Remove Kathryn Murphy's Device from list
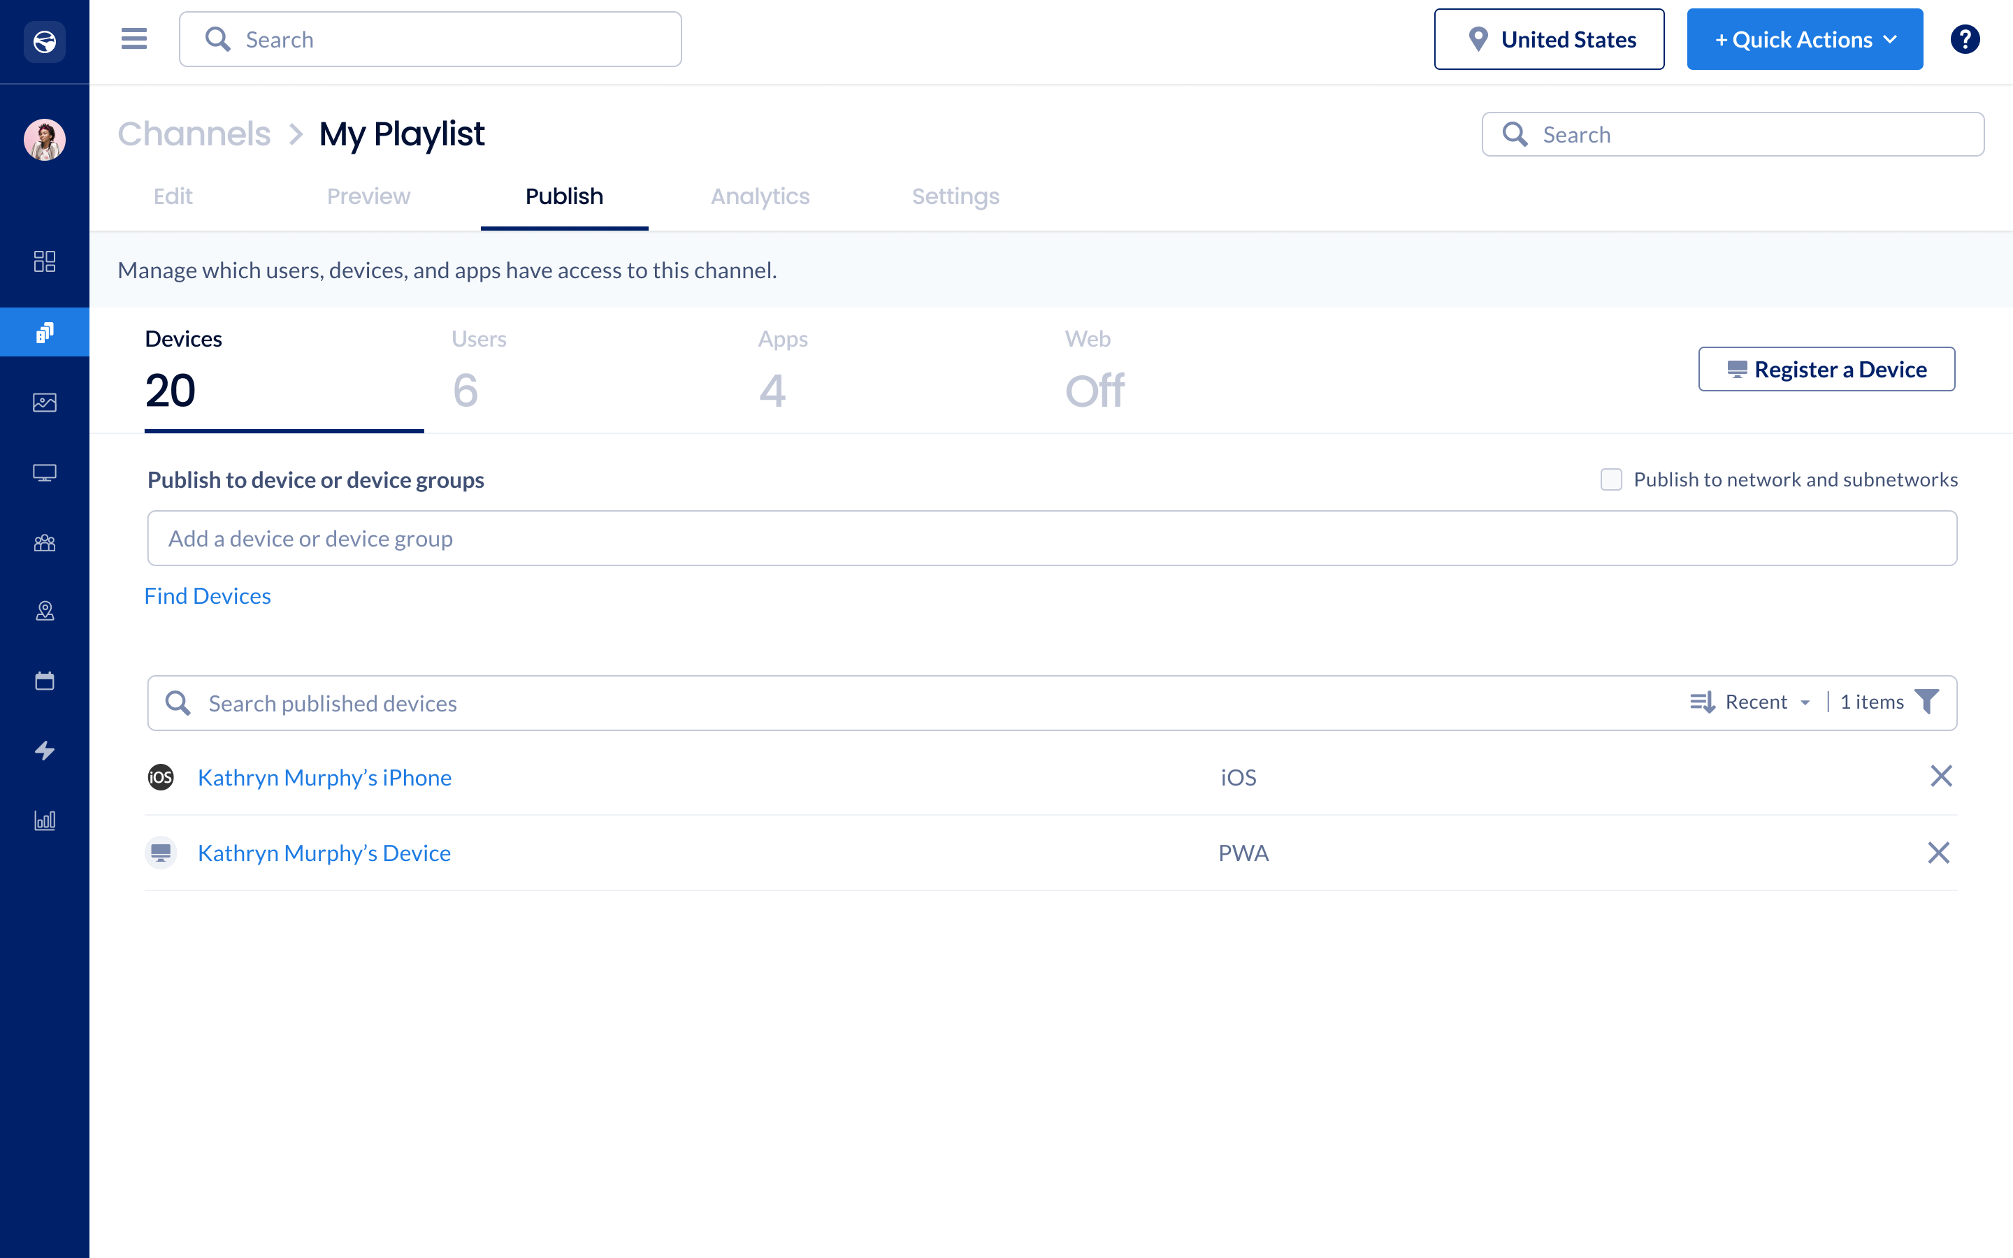2013x1258 pixels. tap(1938, 853)
